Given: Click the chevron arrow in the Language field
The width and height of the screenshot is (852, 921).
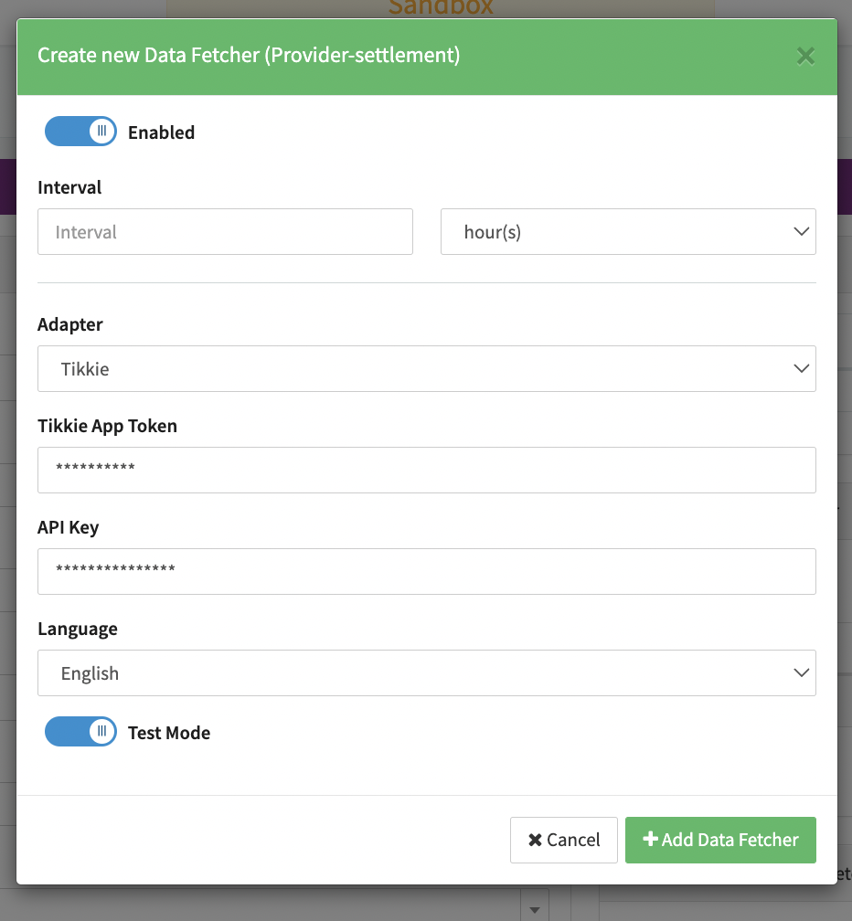Looking at the screenshot, I should (x=802, y=672).
